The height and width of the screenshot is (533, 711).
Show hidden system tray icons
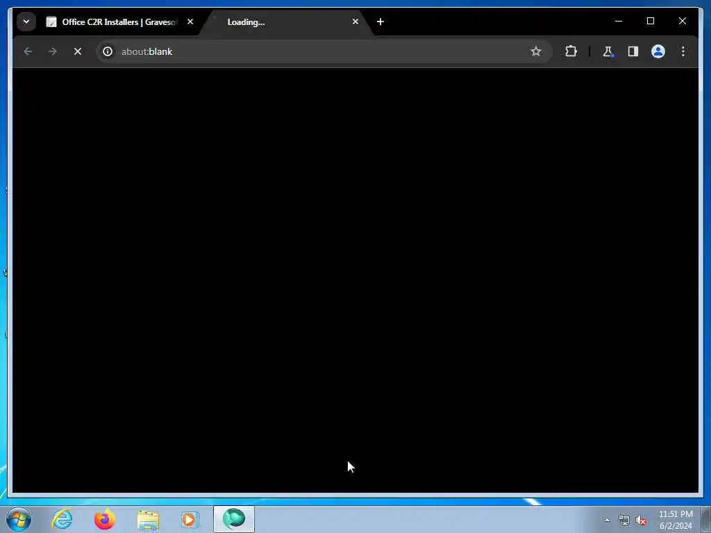[607, 521]
